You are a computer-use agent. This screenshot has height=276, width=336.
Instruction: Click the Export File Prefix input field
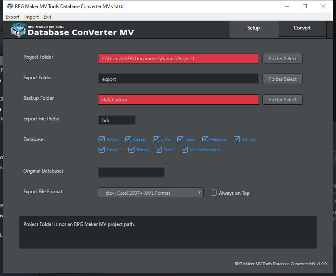pos(117,120)
